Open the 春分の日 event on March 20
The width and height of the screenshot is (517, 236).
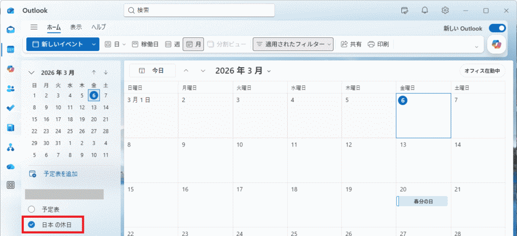click(x=422, y=201)
